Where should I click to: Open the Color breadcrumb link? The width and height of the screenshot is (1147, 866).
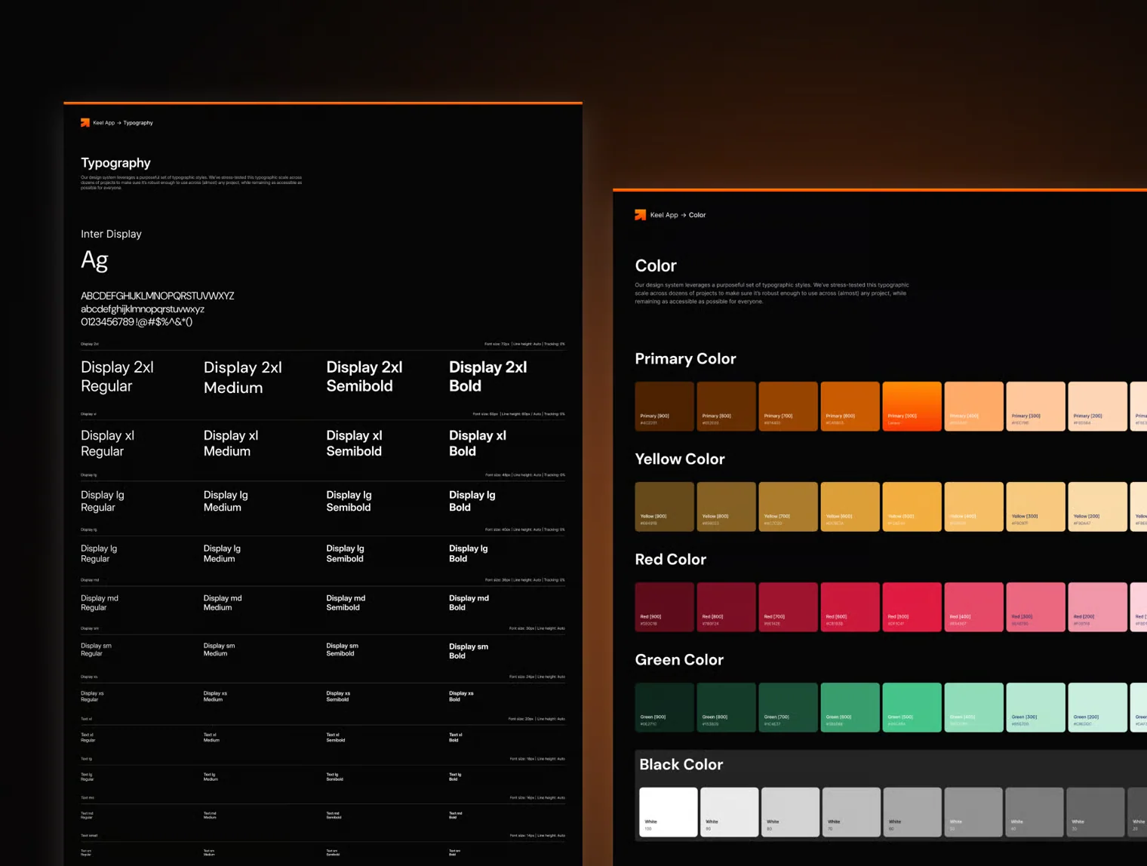[697, 215]
